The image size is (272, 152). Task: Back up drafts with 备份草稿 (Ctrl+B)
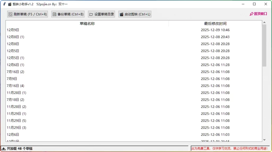tap(68, 14)
